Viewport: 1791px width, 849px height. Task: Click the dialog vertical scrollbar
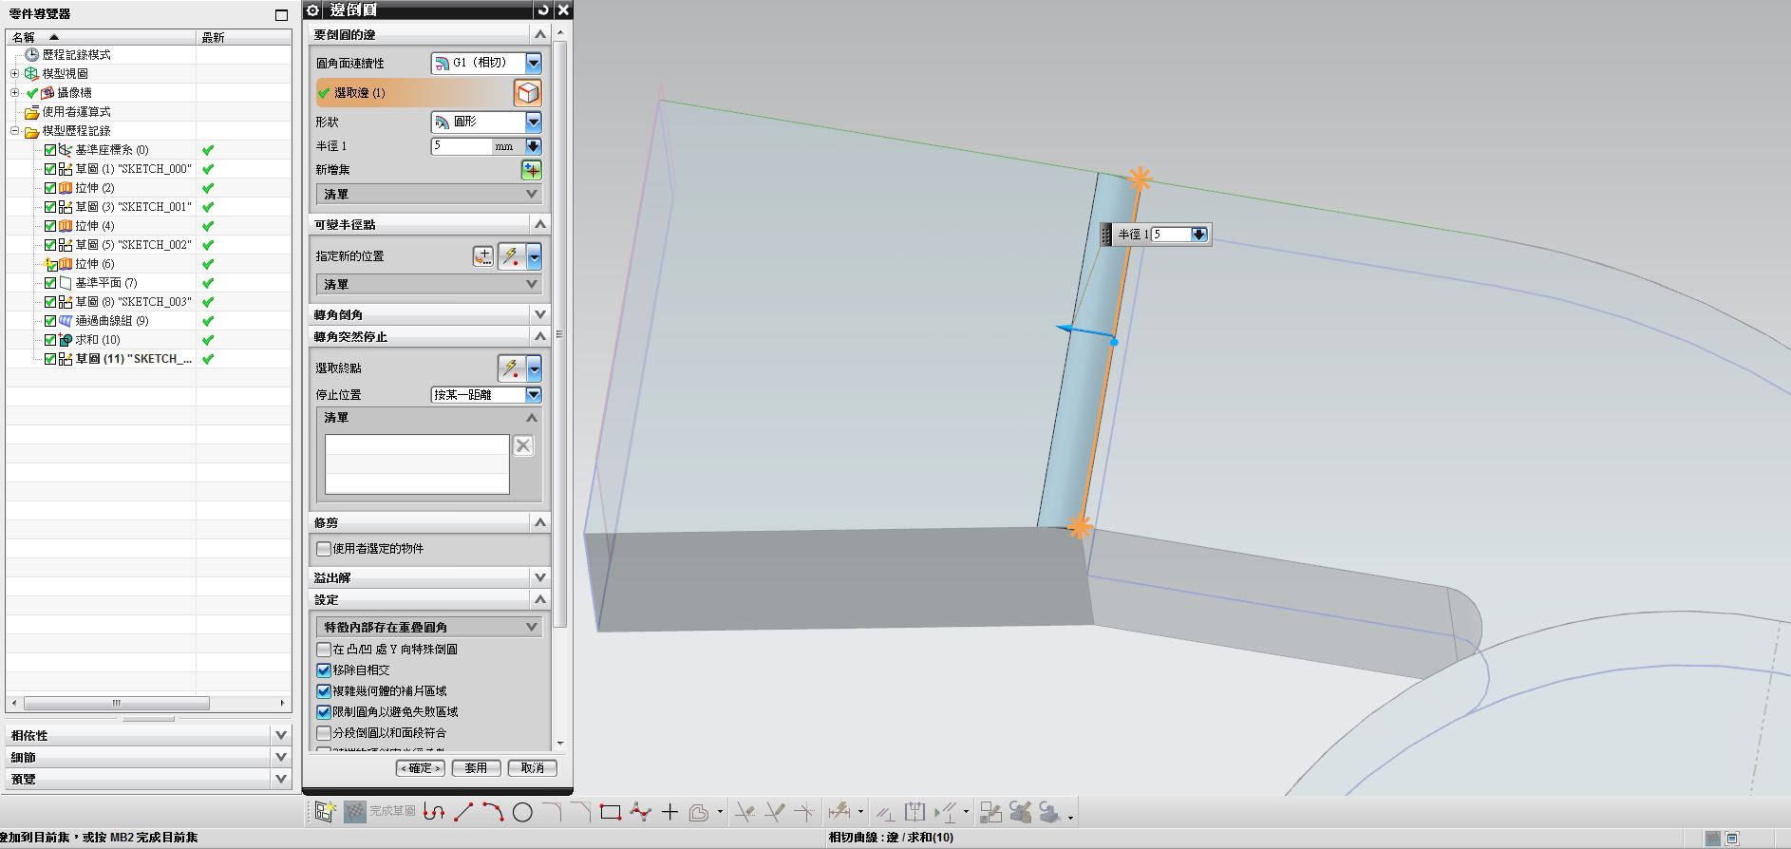pos(560,332)
